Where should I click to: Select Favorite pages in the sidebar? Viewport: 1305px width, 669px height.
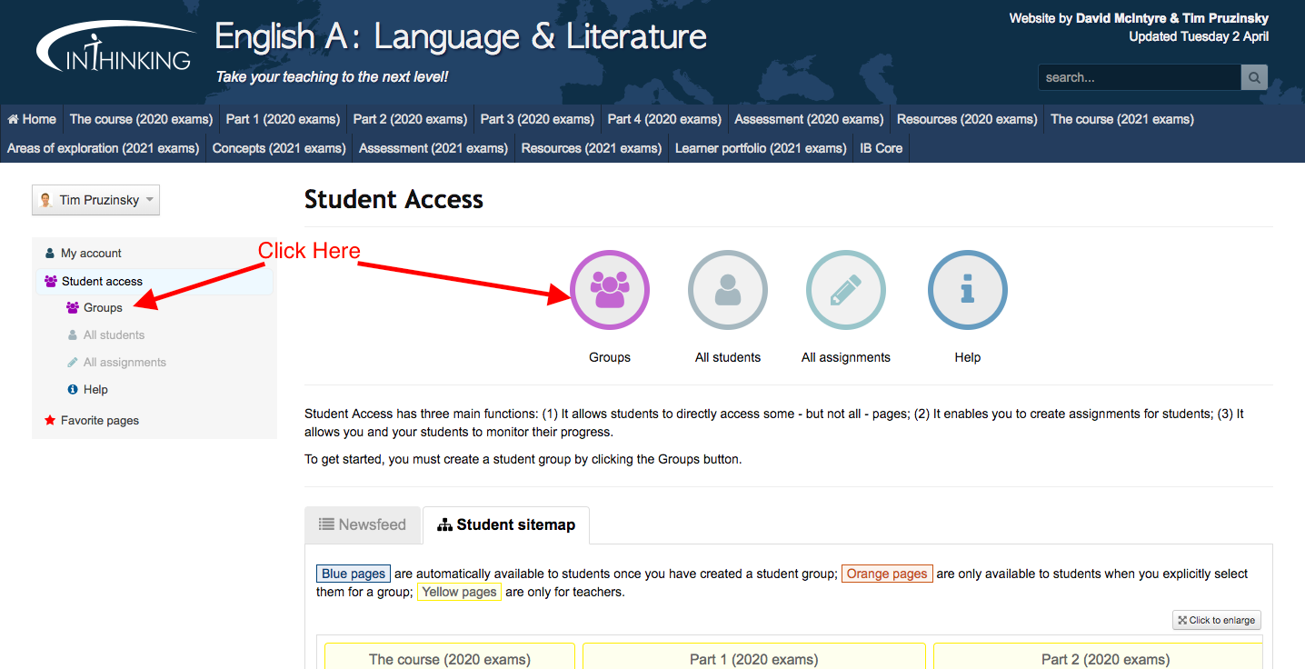pos(99,421)
